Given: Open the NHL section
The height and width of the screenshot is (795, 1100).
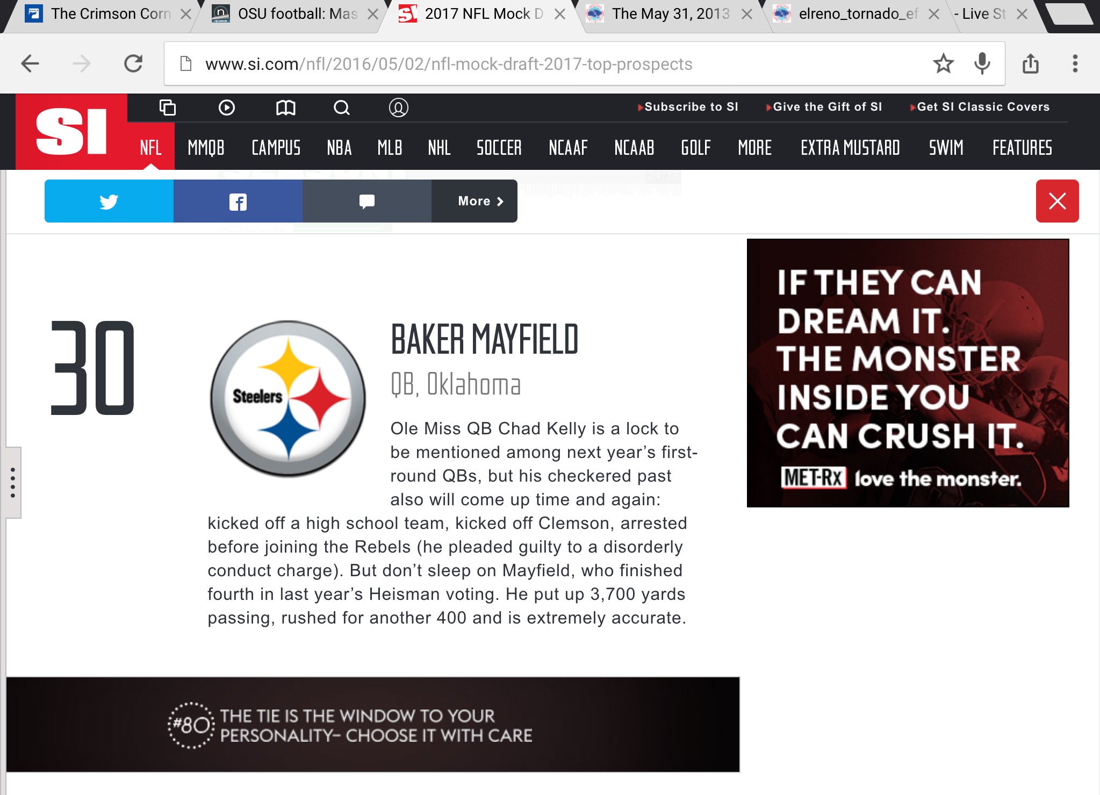Looking at the screenshot, I should pos(439,147).
